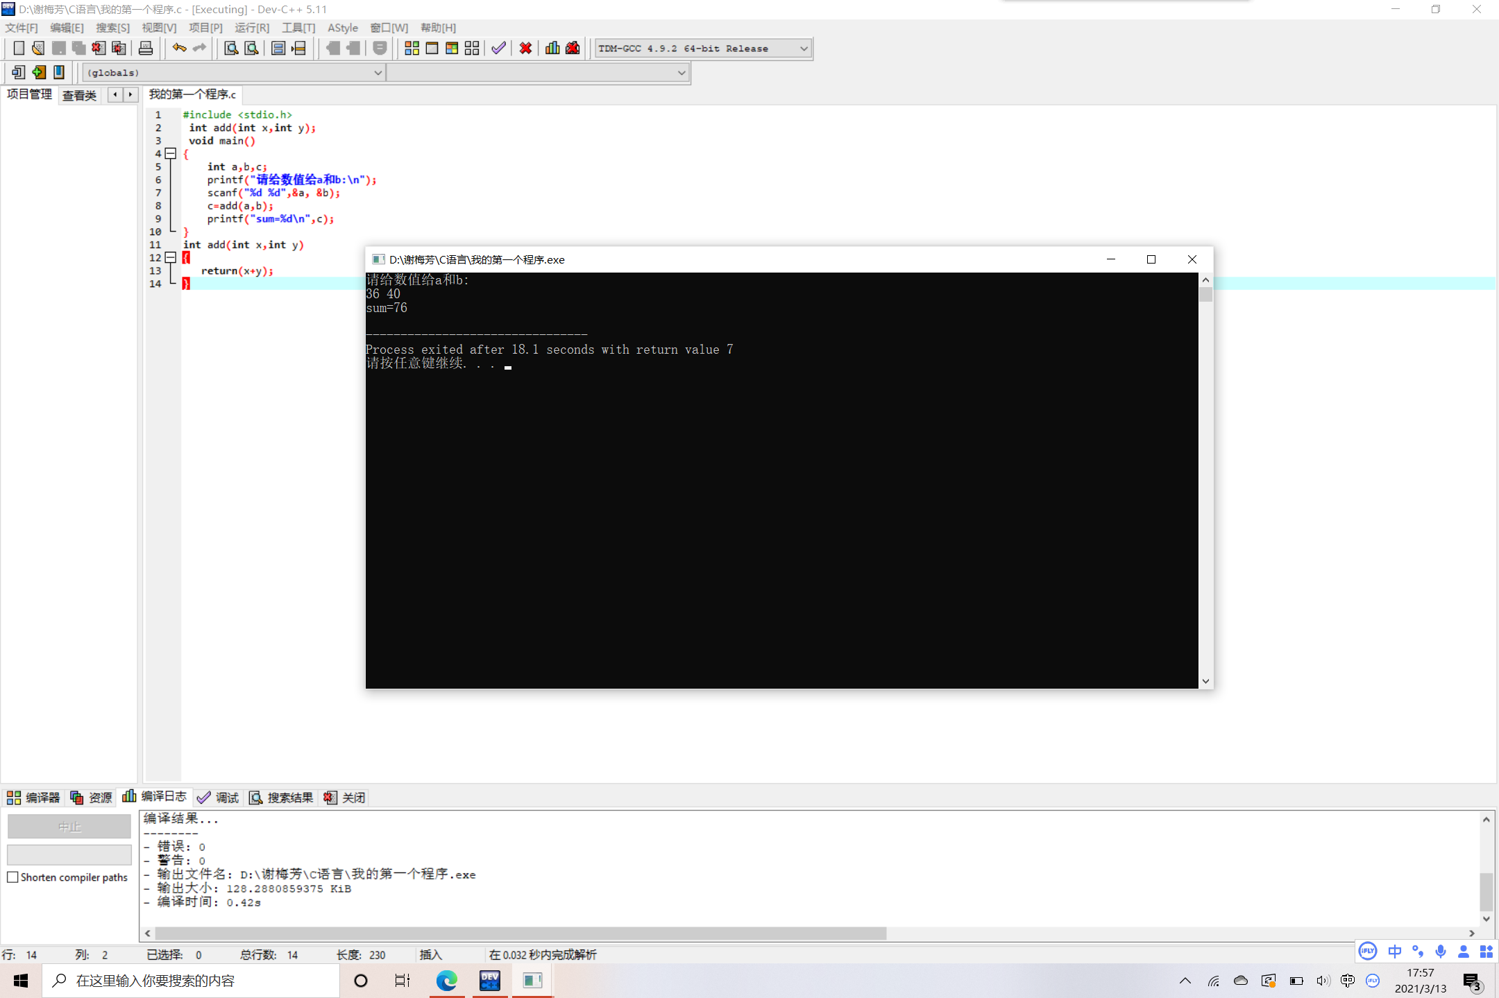Click the 关闭 button in bottom panel
The height and width of the screenshot is (998, 1499).
coord(345,798)
